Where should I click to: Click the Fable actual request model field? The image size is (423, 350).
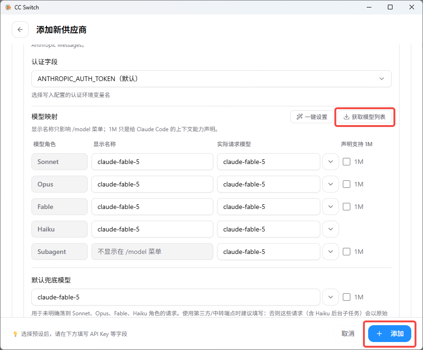coord(268,207)
